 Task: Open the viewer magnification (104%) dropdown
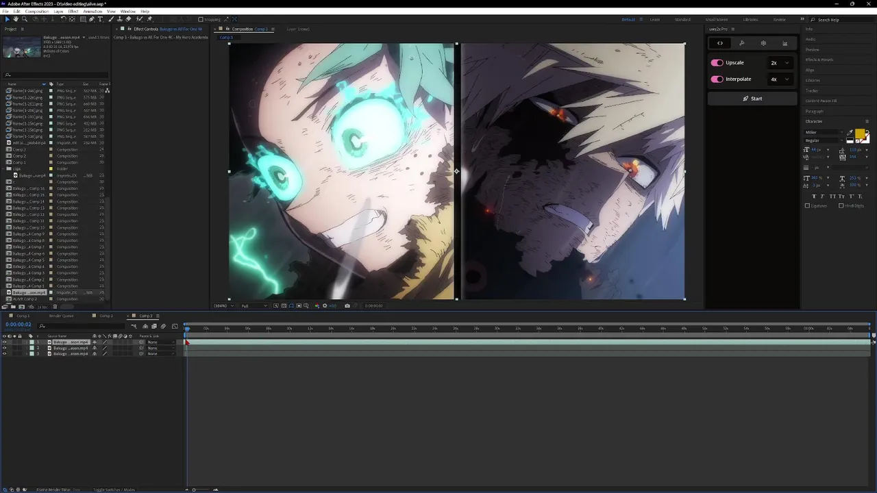click(x=223, y=305)
